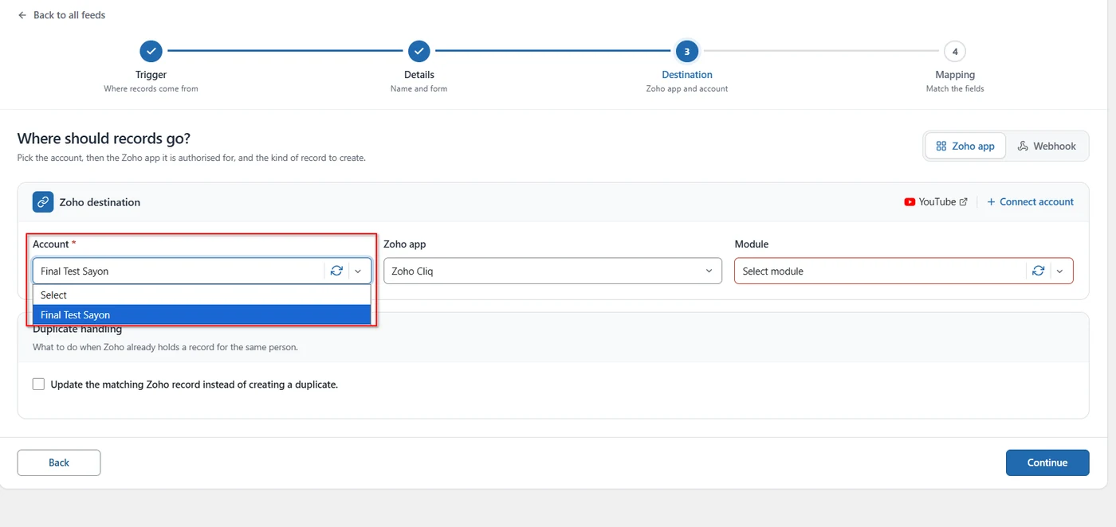Viewport: 1116px width, 527px height.
Task: Click the Continue button
Action: pos(1047,463)
